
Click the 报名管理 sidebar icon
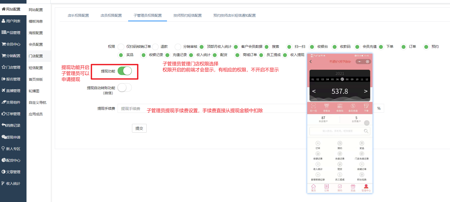[4, 79]
